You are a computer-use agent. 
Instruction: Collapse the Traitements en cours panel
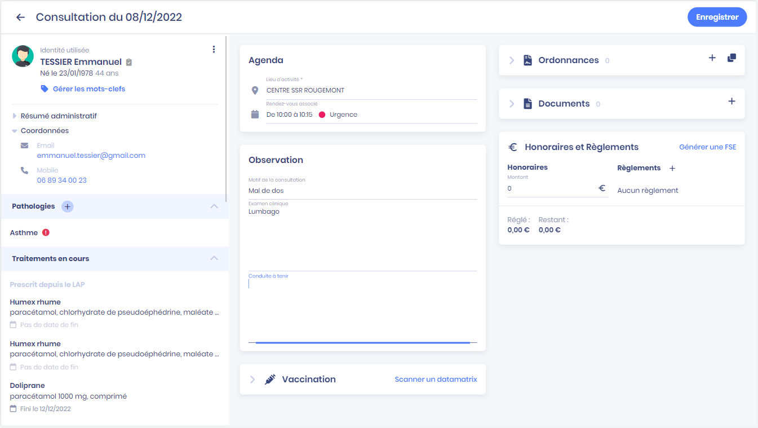point(214,258)
